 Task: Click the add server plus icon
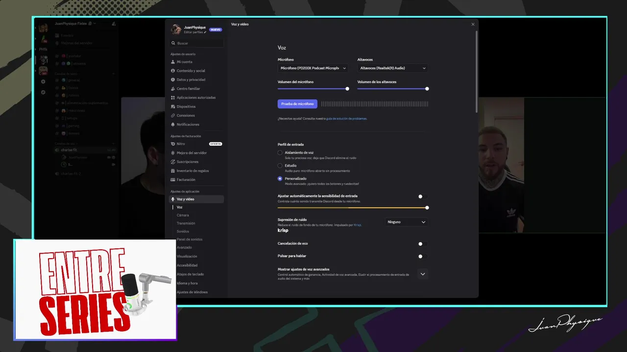click(43, 82)
